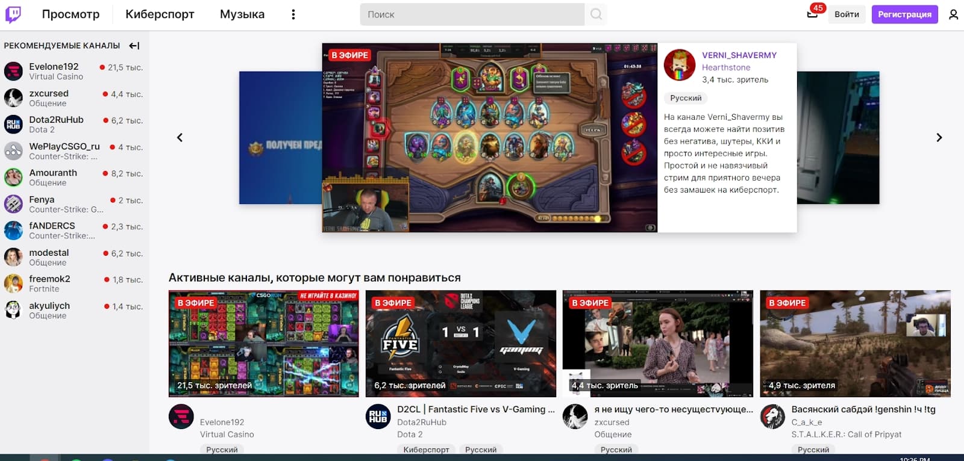Open 'я не ищу чего-то' stream title
964x461 pixels.
coord(674,409)
